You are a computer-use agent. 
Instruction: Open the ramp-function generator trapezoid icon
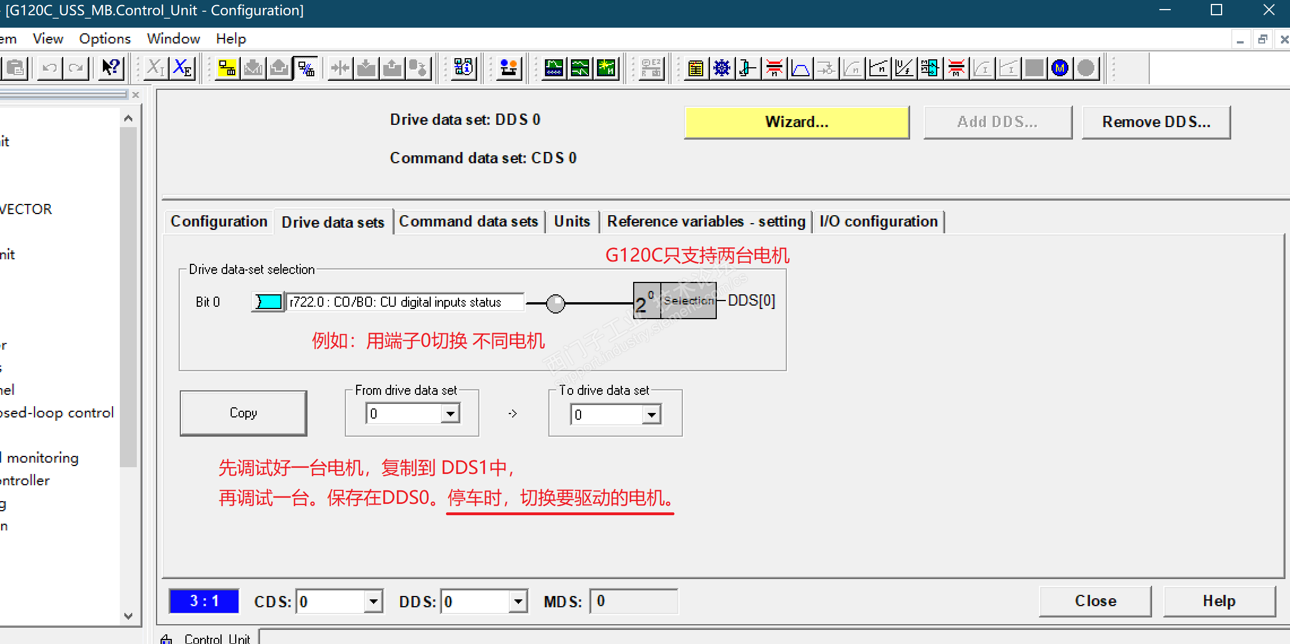[x=800, y=68]
